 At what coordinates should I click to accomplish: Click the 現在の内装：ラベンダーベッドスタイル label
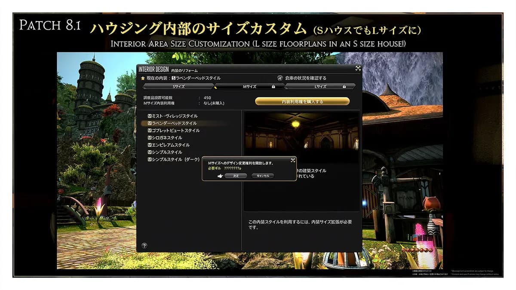pyautogui.click(x=184, y=78)
